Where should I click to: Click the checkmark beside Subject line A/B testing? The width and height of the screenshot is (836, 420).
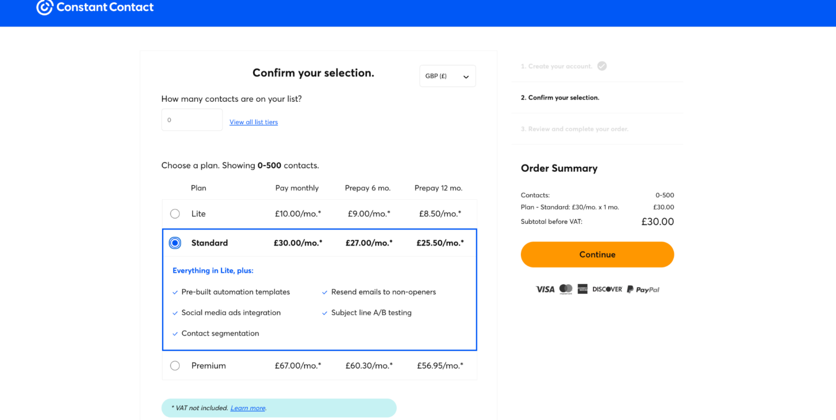click(325, 312)
